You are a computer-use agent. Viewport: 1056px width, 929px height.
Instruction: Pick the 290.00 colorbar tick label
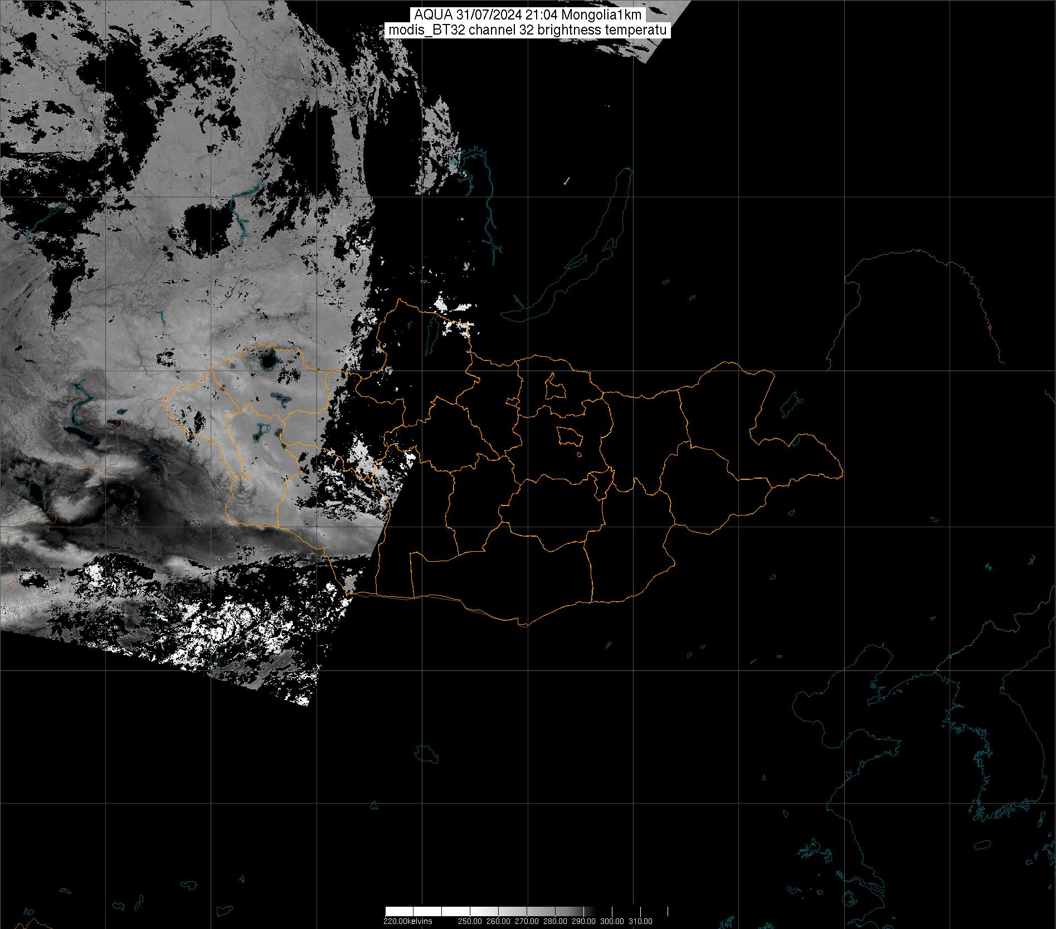[583, 921]
